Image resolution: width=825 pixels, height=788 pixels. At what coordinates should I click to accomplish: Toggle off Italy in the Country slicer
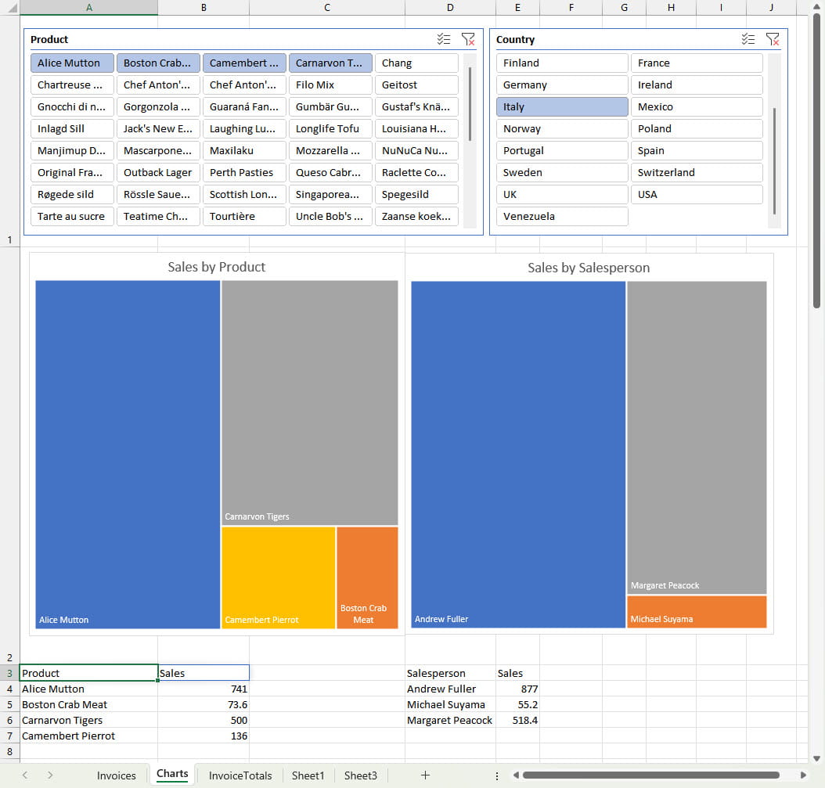(x=562, y=106)
